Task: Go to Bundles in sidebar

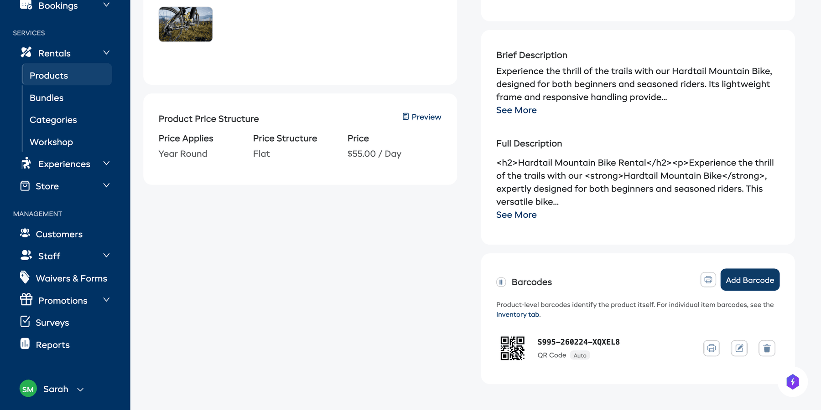Action: pyautogui.click(x=47, y=98)
